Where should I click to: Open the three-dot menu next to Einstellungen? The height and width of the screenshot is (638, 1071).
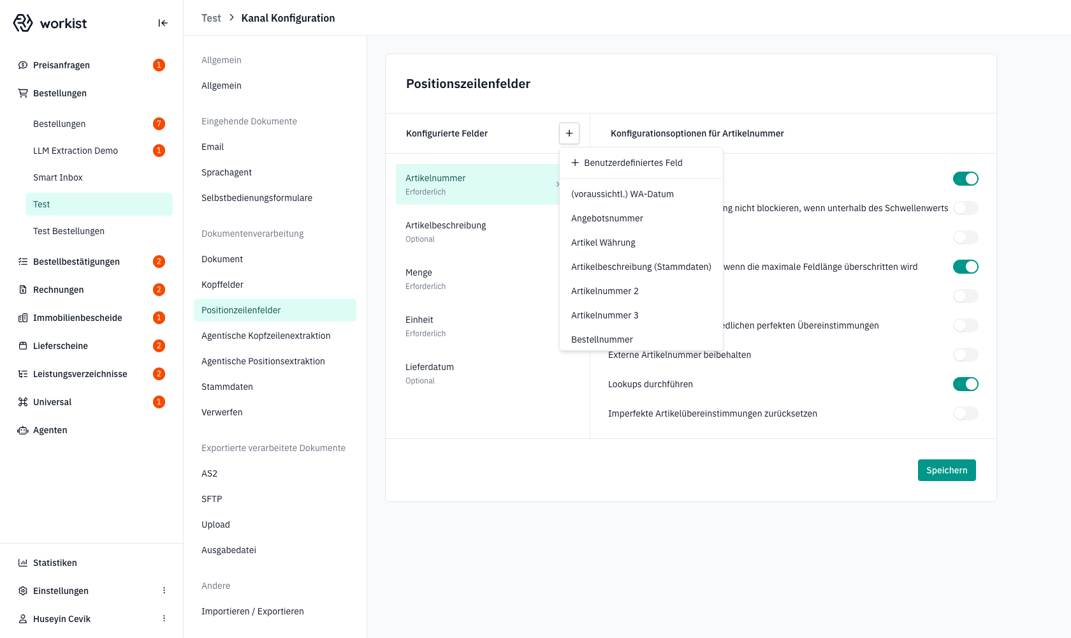[164, 591]
